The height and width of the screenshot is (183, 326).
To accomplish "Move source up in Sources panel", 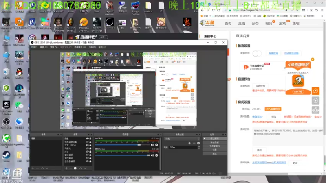I will tap(80, 168).
